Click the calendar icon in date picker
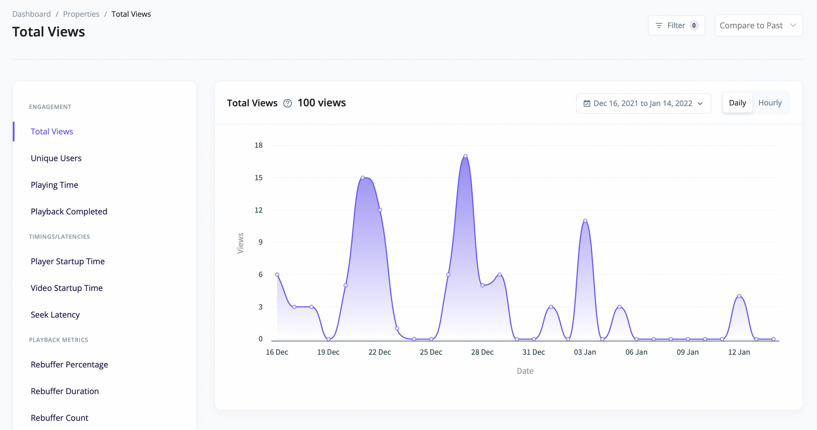 click(587, 103)
